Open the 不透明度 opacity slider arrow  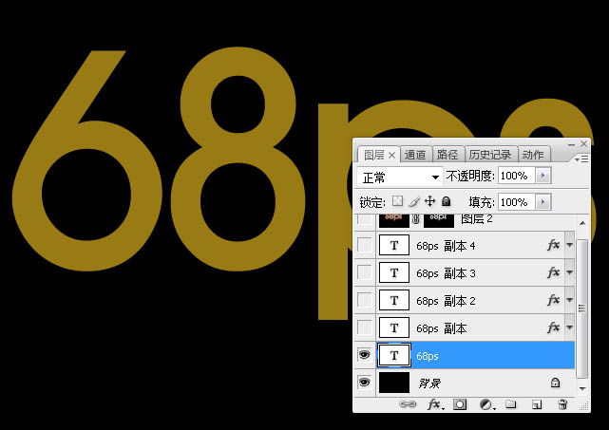[542, 177]
